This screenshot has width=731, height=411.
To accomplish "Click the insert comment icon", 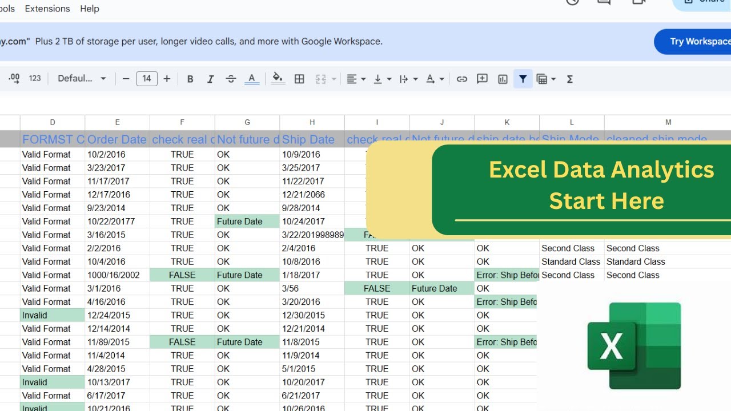I will (x=483, y=79).
